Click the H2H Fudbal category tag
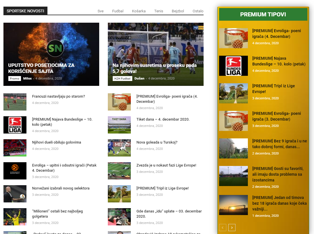Viewport: 314px width, 234px height. point(122,79)
